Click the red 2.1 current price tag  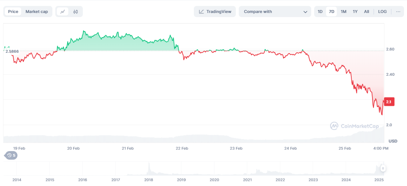click(x=389, y=102)
